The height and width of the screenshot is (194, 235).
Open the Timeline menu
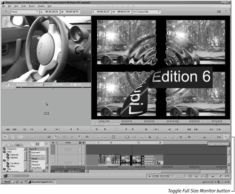tap(41, 6)
